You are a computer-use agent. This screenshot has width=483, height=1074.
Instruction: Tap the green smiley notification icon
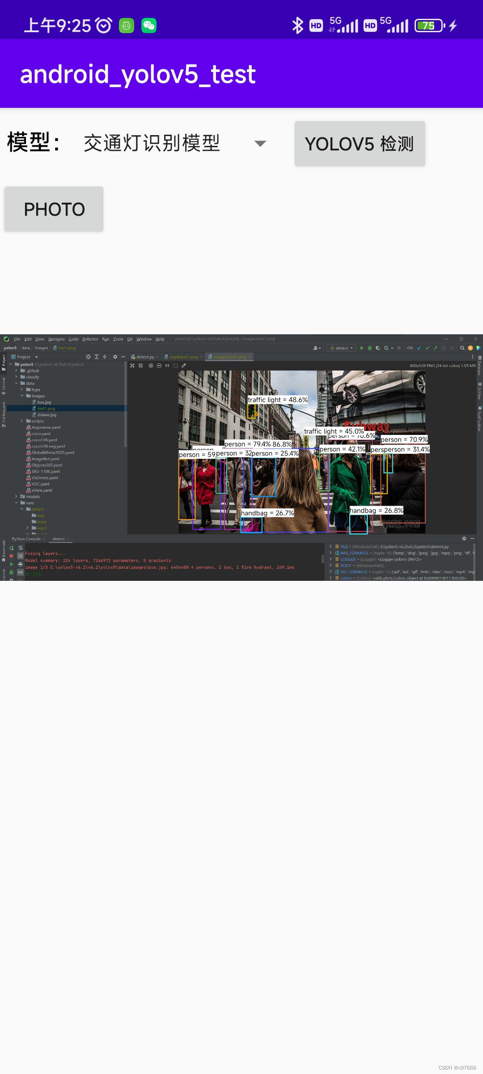[127, 26]
